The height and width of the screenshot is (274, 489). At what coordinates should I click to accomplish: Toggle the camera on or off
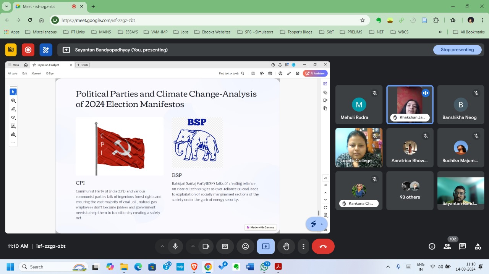206,247
